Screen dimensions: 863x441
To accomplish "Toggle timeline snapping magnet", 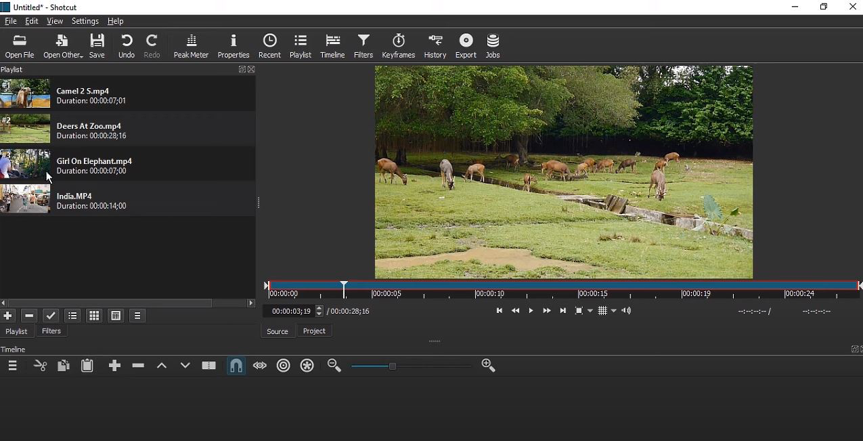I will pos(236,366).
